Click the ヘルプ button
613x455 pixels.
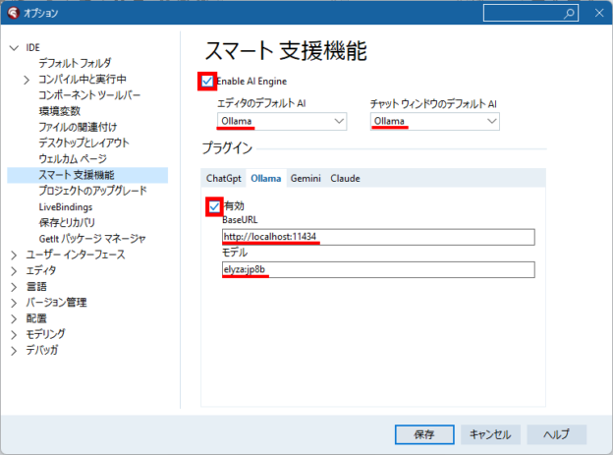(x=556, y=433)
